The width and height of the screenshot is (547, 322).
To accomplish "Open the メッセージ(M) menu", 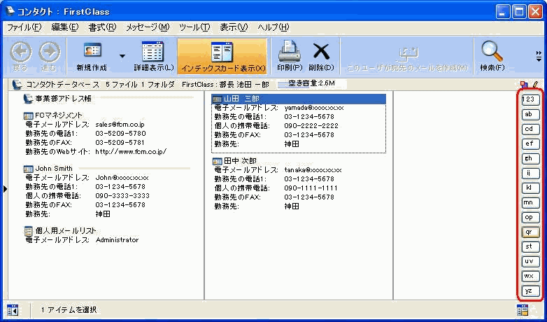I will click(148, 27).
